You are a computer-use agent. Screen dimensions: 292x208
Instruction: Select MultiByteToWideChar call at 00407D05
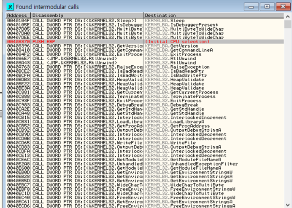[145, 29]
